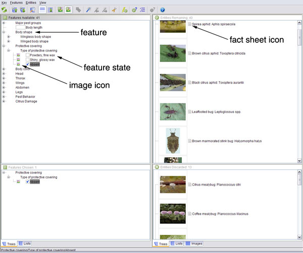Screen dimensions: 303x253
Task: Open fact sheet icon for Citrus mealybug
Action: tap(190, 184)
